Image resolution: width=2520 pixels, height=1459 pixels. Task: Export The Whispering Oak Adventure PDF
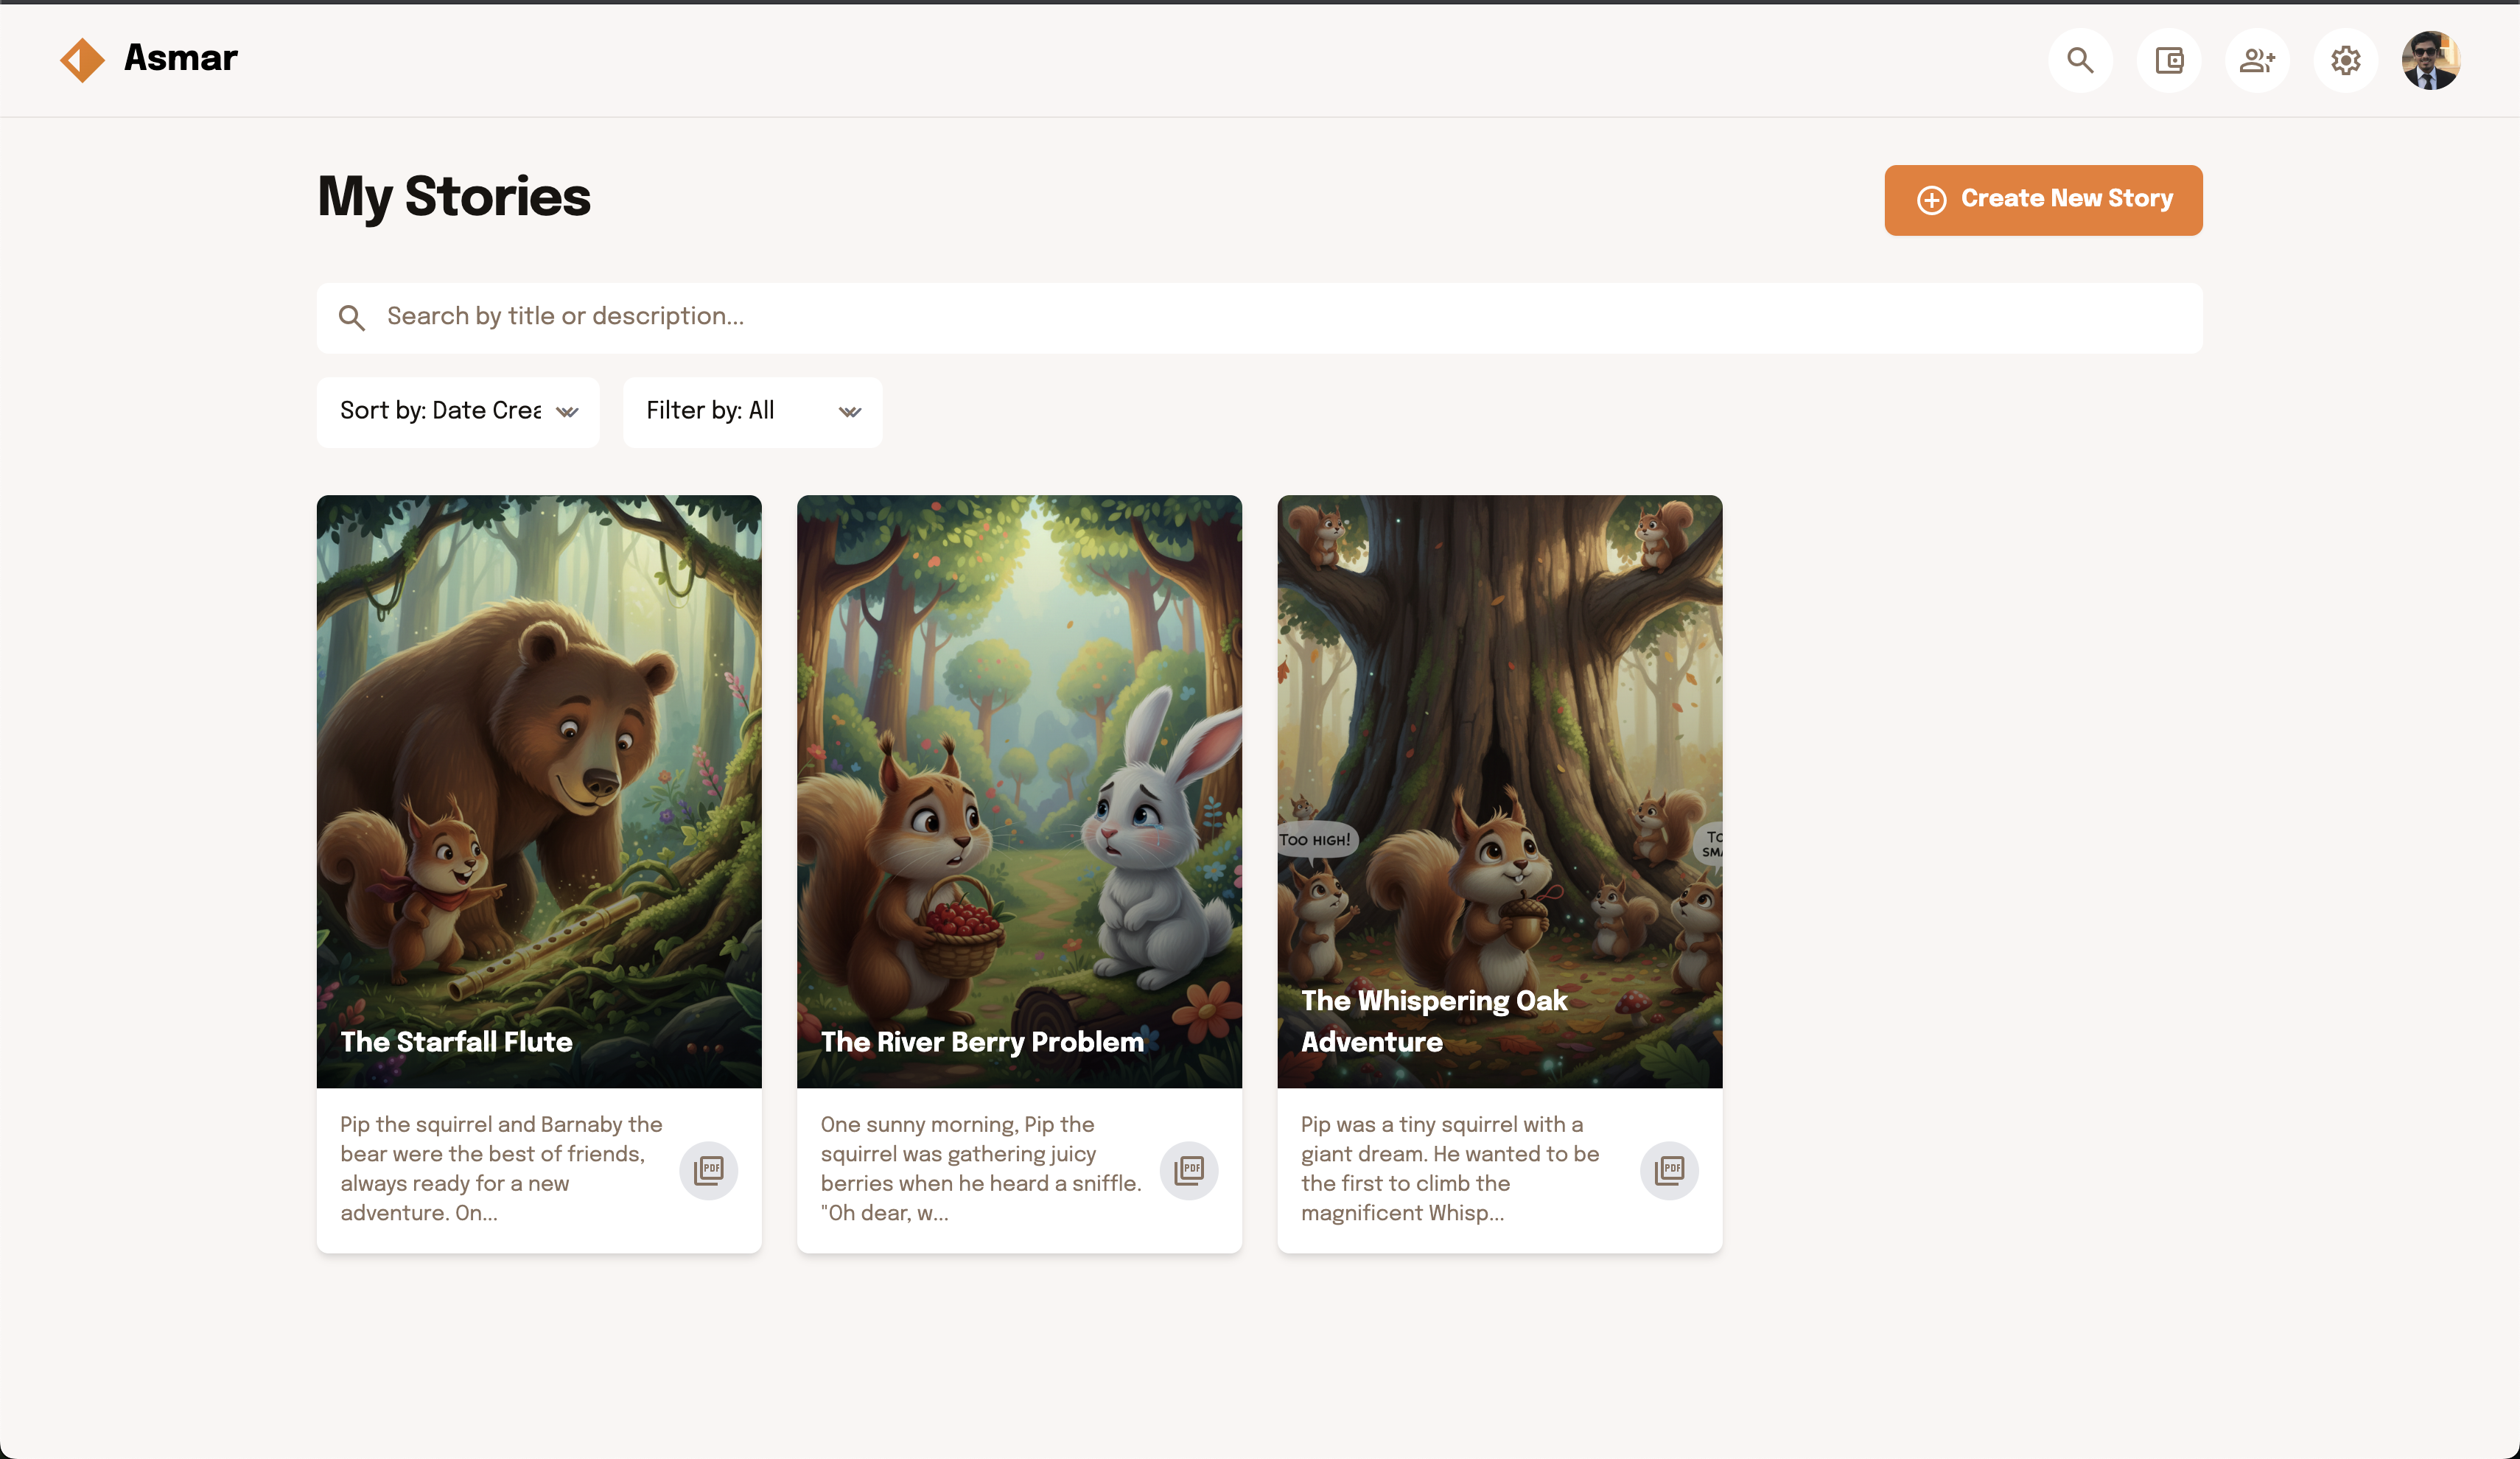(1669, 1169)
